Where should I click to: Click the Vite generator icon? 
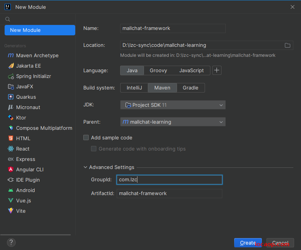click(11, 211)
